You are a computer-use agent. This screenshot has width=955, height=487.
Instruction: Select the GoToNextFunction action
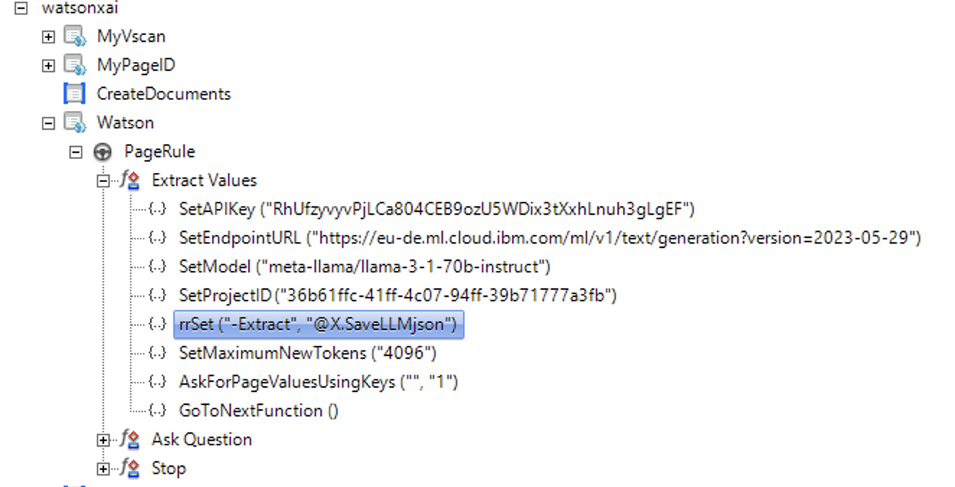pos(258,411)
